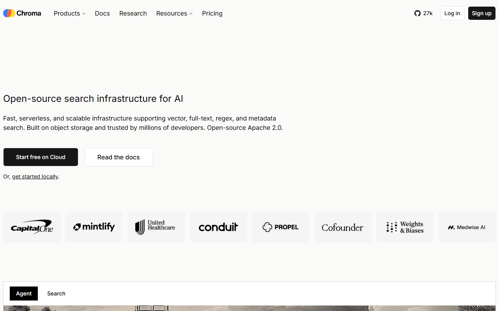Expand the Products dropdown menu
Screen dimensions: 499x311
coord(69,13)
